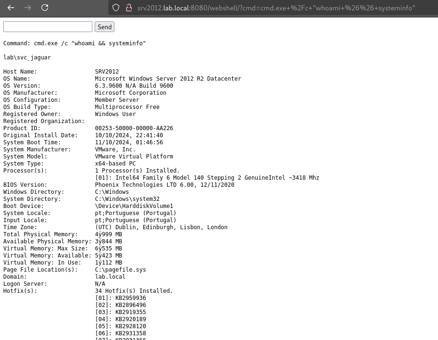The height and width of the screenshot is (340, 438).
Task: Click the browser forward arrow
Action: coord(28,8)
